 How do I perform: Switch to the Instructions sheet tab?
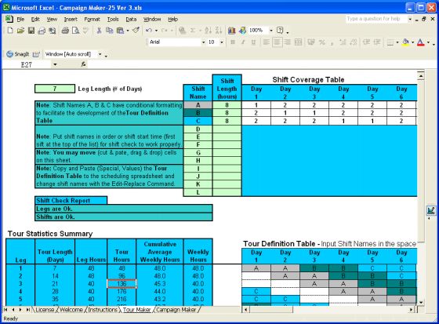pyautogui.click(x=103, y=310)
